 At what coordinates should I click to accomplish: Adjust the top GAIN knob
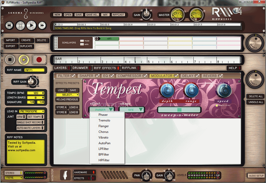point(146,15)
